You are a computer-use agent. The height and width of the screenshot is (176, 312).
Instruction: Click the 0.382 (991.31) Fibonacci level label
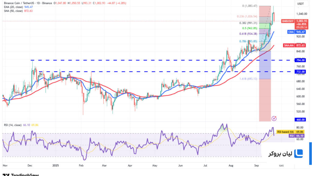(248, 23)
